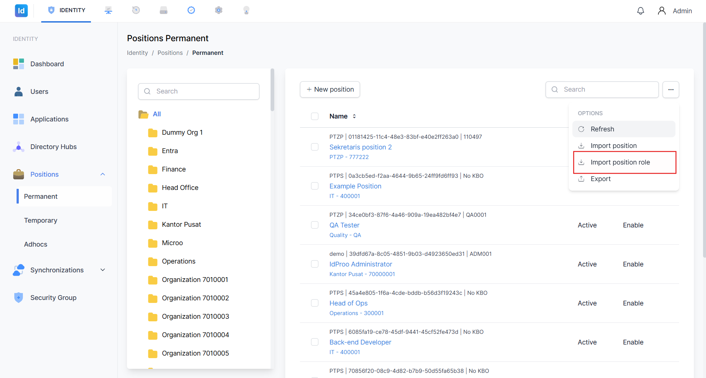
Task: Select Organization 7010001 in the tree
Action: pyautogui.click(x=195, y=280)
